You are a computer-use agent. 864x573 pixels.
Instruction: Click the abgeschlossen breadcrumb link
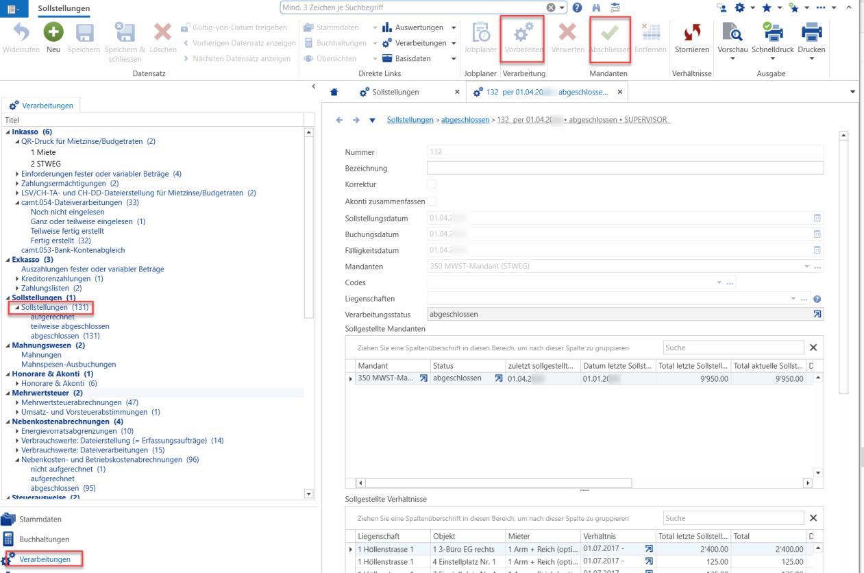[465, 120]
